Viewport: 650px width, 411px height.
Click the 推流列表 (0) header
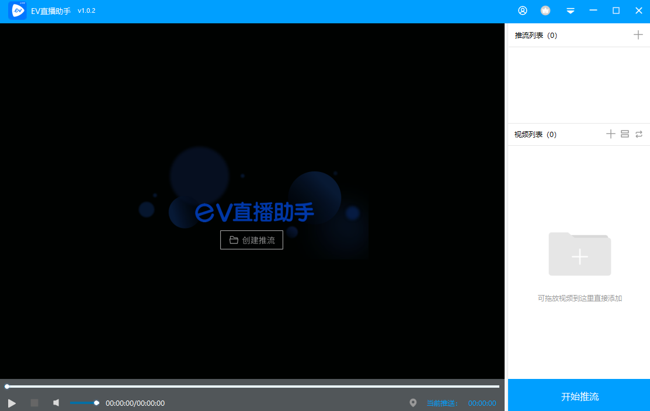point(536,36)
